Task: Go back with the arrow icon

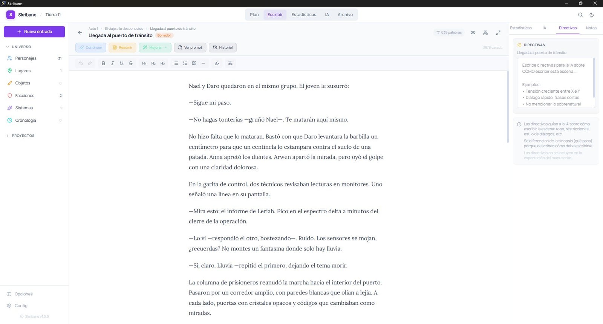Action: (x=80, y=33)
